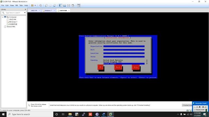Select United States in country list
This screenshot has height=117, width=209.
coord(124,64)
